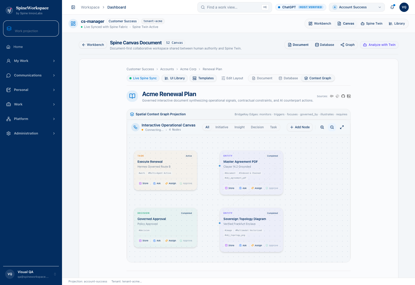Viewport: 415px width, 285px height.
Task: Click the cs-manager dashboard grid icon
Action: pyautogui.click(x=73, y=24)
